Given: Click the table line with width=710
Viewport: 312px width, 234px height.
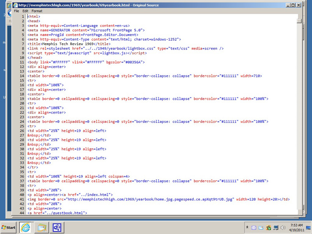Looking at the screenshot, I should 145,76.
